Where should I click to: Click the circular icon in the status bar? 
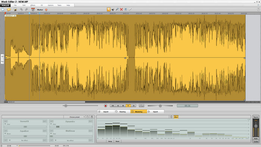(x=1, y=146)
